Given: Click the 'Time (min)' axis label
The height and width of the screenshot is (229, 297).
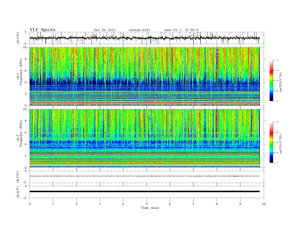Looking at the screenshot, I should (x=150, y=208).
